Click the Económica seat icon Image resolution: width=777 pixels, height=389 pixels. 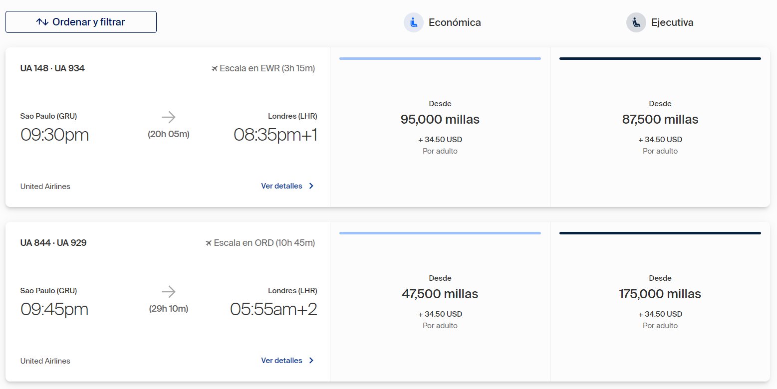(414, 22)
